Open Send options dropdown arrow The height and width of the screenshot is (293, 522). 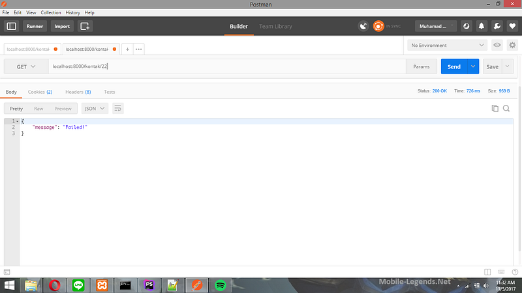point(473,66)
